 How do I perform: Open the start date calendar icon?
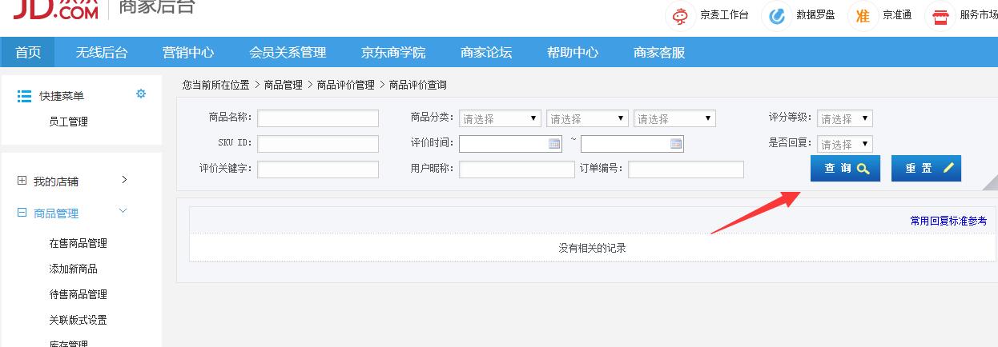[x=554, y=144]
